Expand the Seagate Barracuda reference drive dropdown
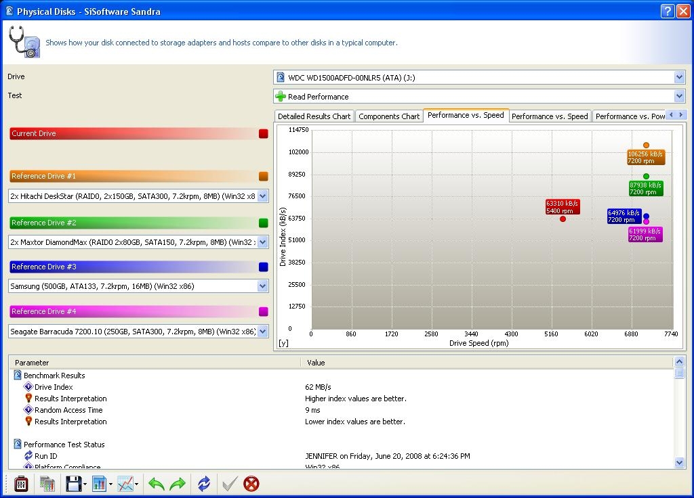The image size is (694, 498). [262, 331]
